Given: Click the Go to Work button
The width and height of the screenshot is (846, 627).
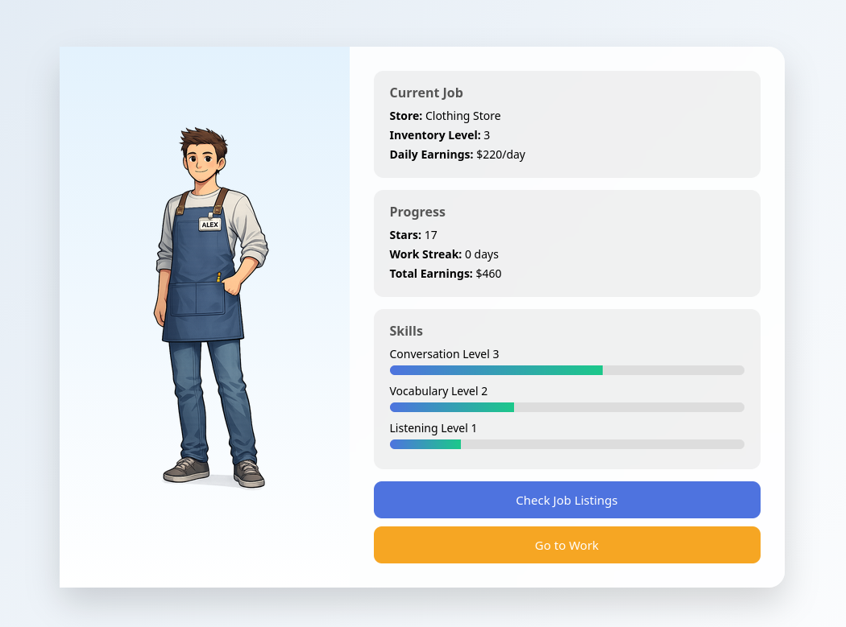Looking at the screenshot, I should [x=566, y=545].
